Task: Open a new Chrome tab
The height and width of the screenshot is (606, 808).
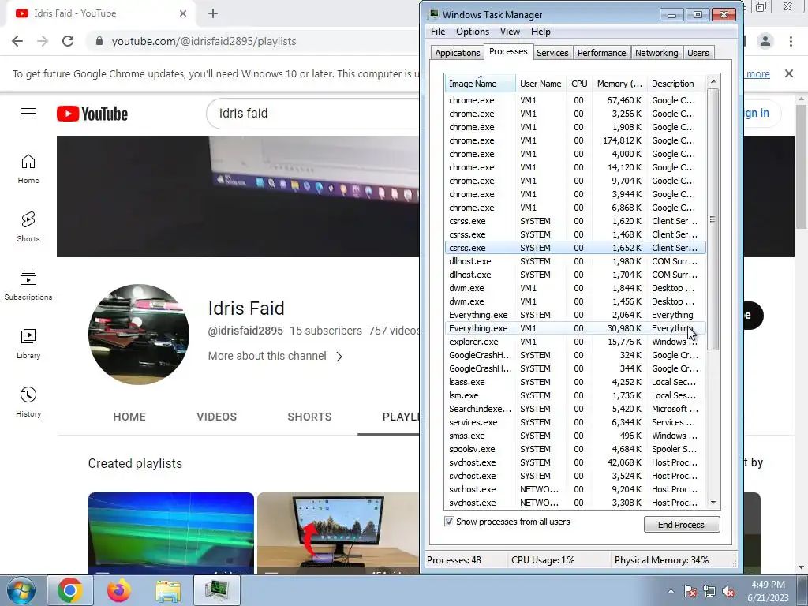Action: click(213, 13)
